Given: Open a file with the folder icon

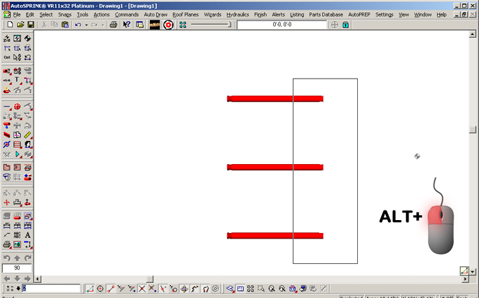Looking at the screenshot, I should click(x=20, y=25).
